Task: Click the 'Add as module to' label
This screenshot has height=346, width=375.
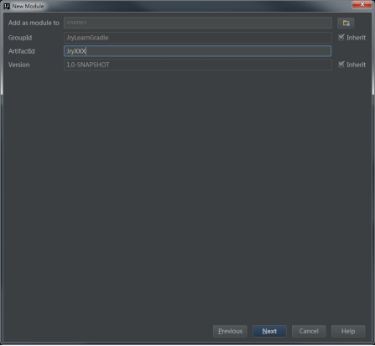Action: pyautogui.click(x=34, y=23)
